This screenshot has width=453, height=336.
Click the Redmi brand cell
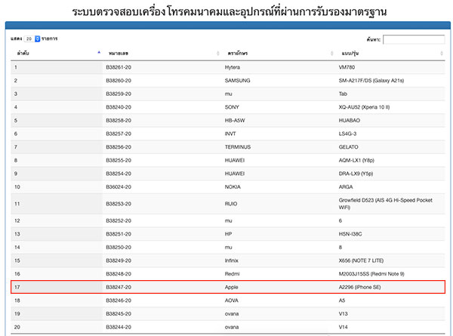point(233,274)
